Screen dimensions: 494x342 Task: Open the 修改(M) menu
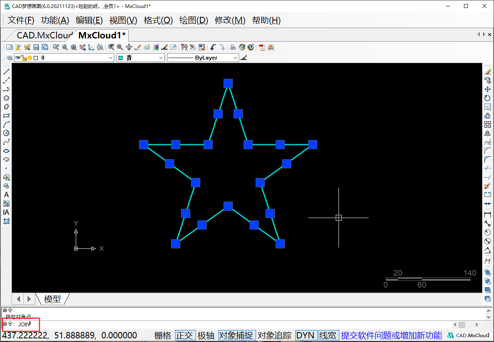point(230,20)
